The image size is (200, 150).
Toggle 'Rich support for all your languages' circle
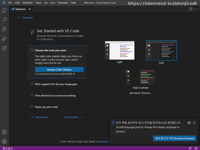(x=32, y=84)
